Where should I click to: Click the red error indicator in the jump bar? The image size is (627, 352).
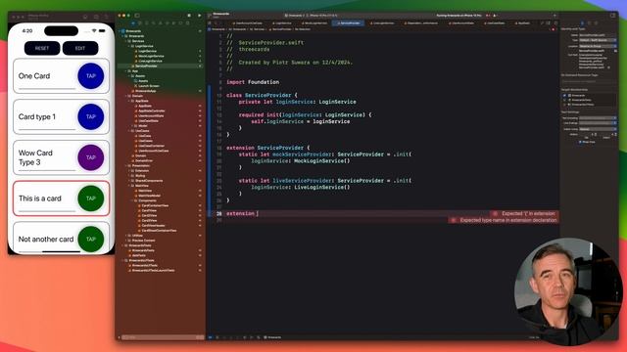tap(554, 29)
